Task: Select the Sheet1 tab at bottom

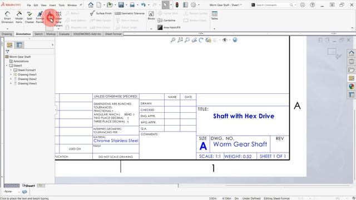Action: [x=29, y=186]
